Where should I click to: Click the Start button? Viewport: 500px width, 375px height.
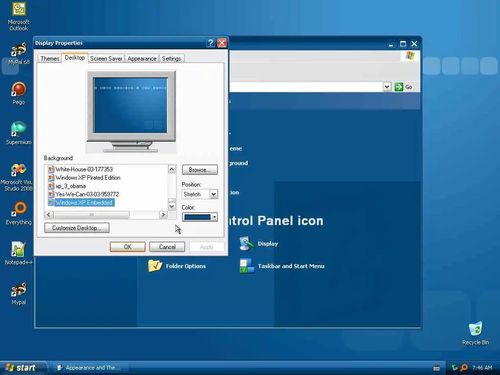click(23, 368)
